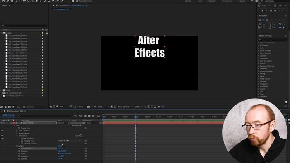Collapse the Footage folder
Screen dimensions: 290x163
(x=1, y=33)
